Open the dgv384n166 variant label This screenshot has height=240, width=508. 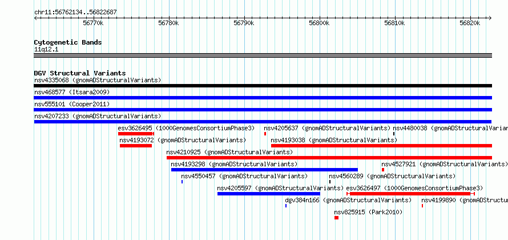[348, 200]
